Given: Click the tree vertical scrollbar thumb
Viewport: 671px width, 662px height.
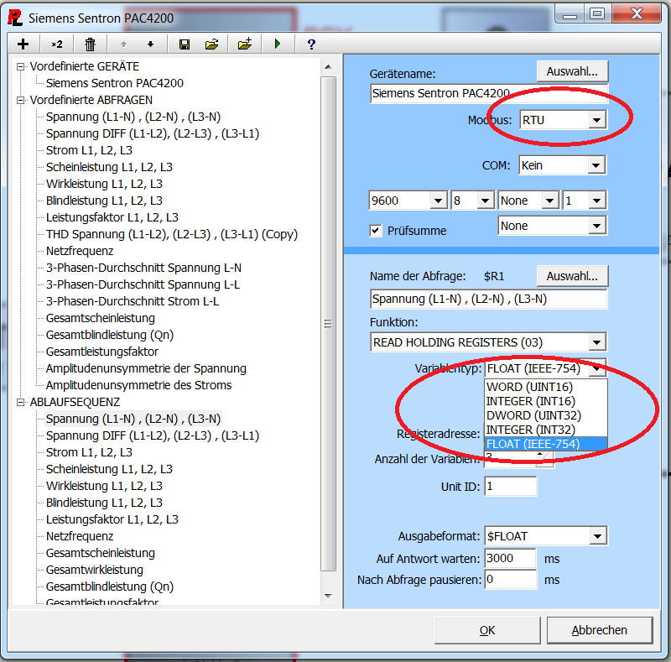Looking at the screenshot, I should click(328, 324).
